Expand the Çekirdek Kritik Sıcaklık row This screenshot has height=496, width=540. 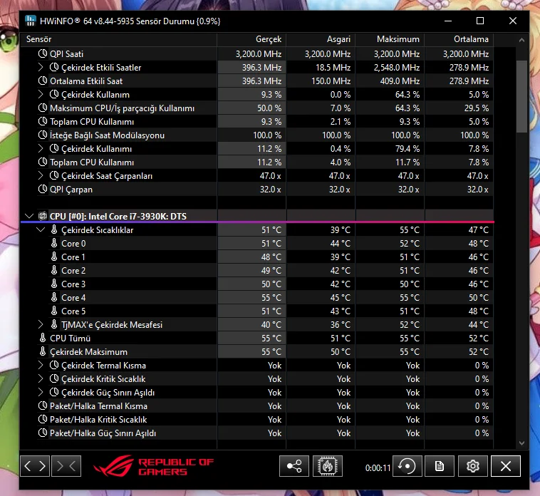click(x=41, y=378)
